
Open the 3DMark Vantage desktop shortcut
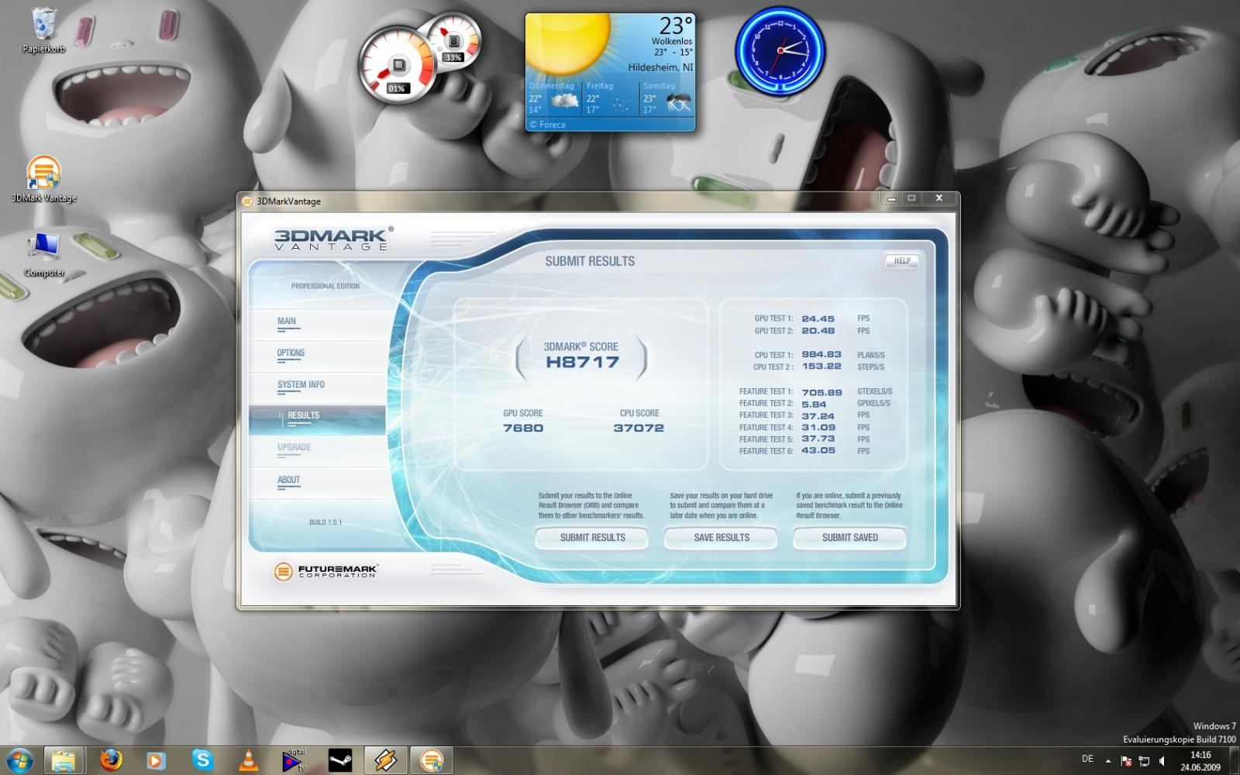tap(44, 178)
